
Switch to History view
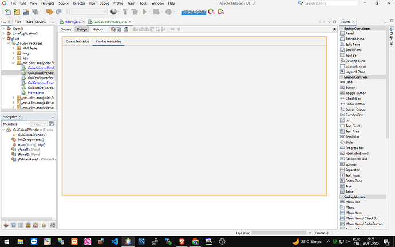[x=98, y=29]
